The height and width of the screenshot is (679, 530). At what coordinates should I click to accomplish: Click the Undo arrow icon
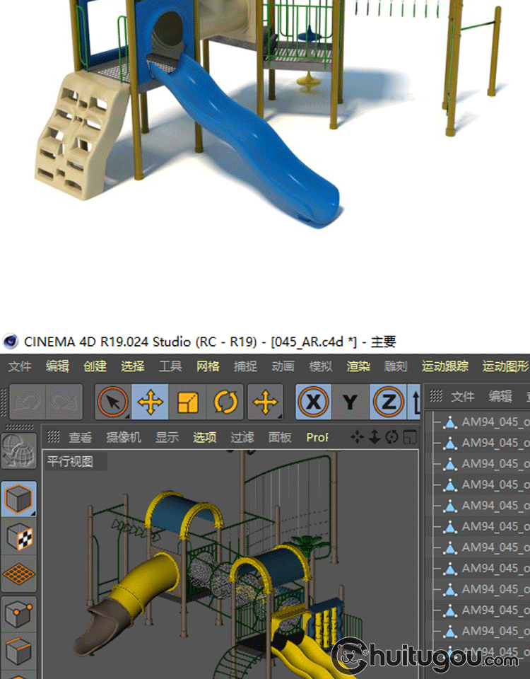pyautogui.click(x=26, y=402)
